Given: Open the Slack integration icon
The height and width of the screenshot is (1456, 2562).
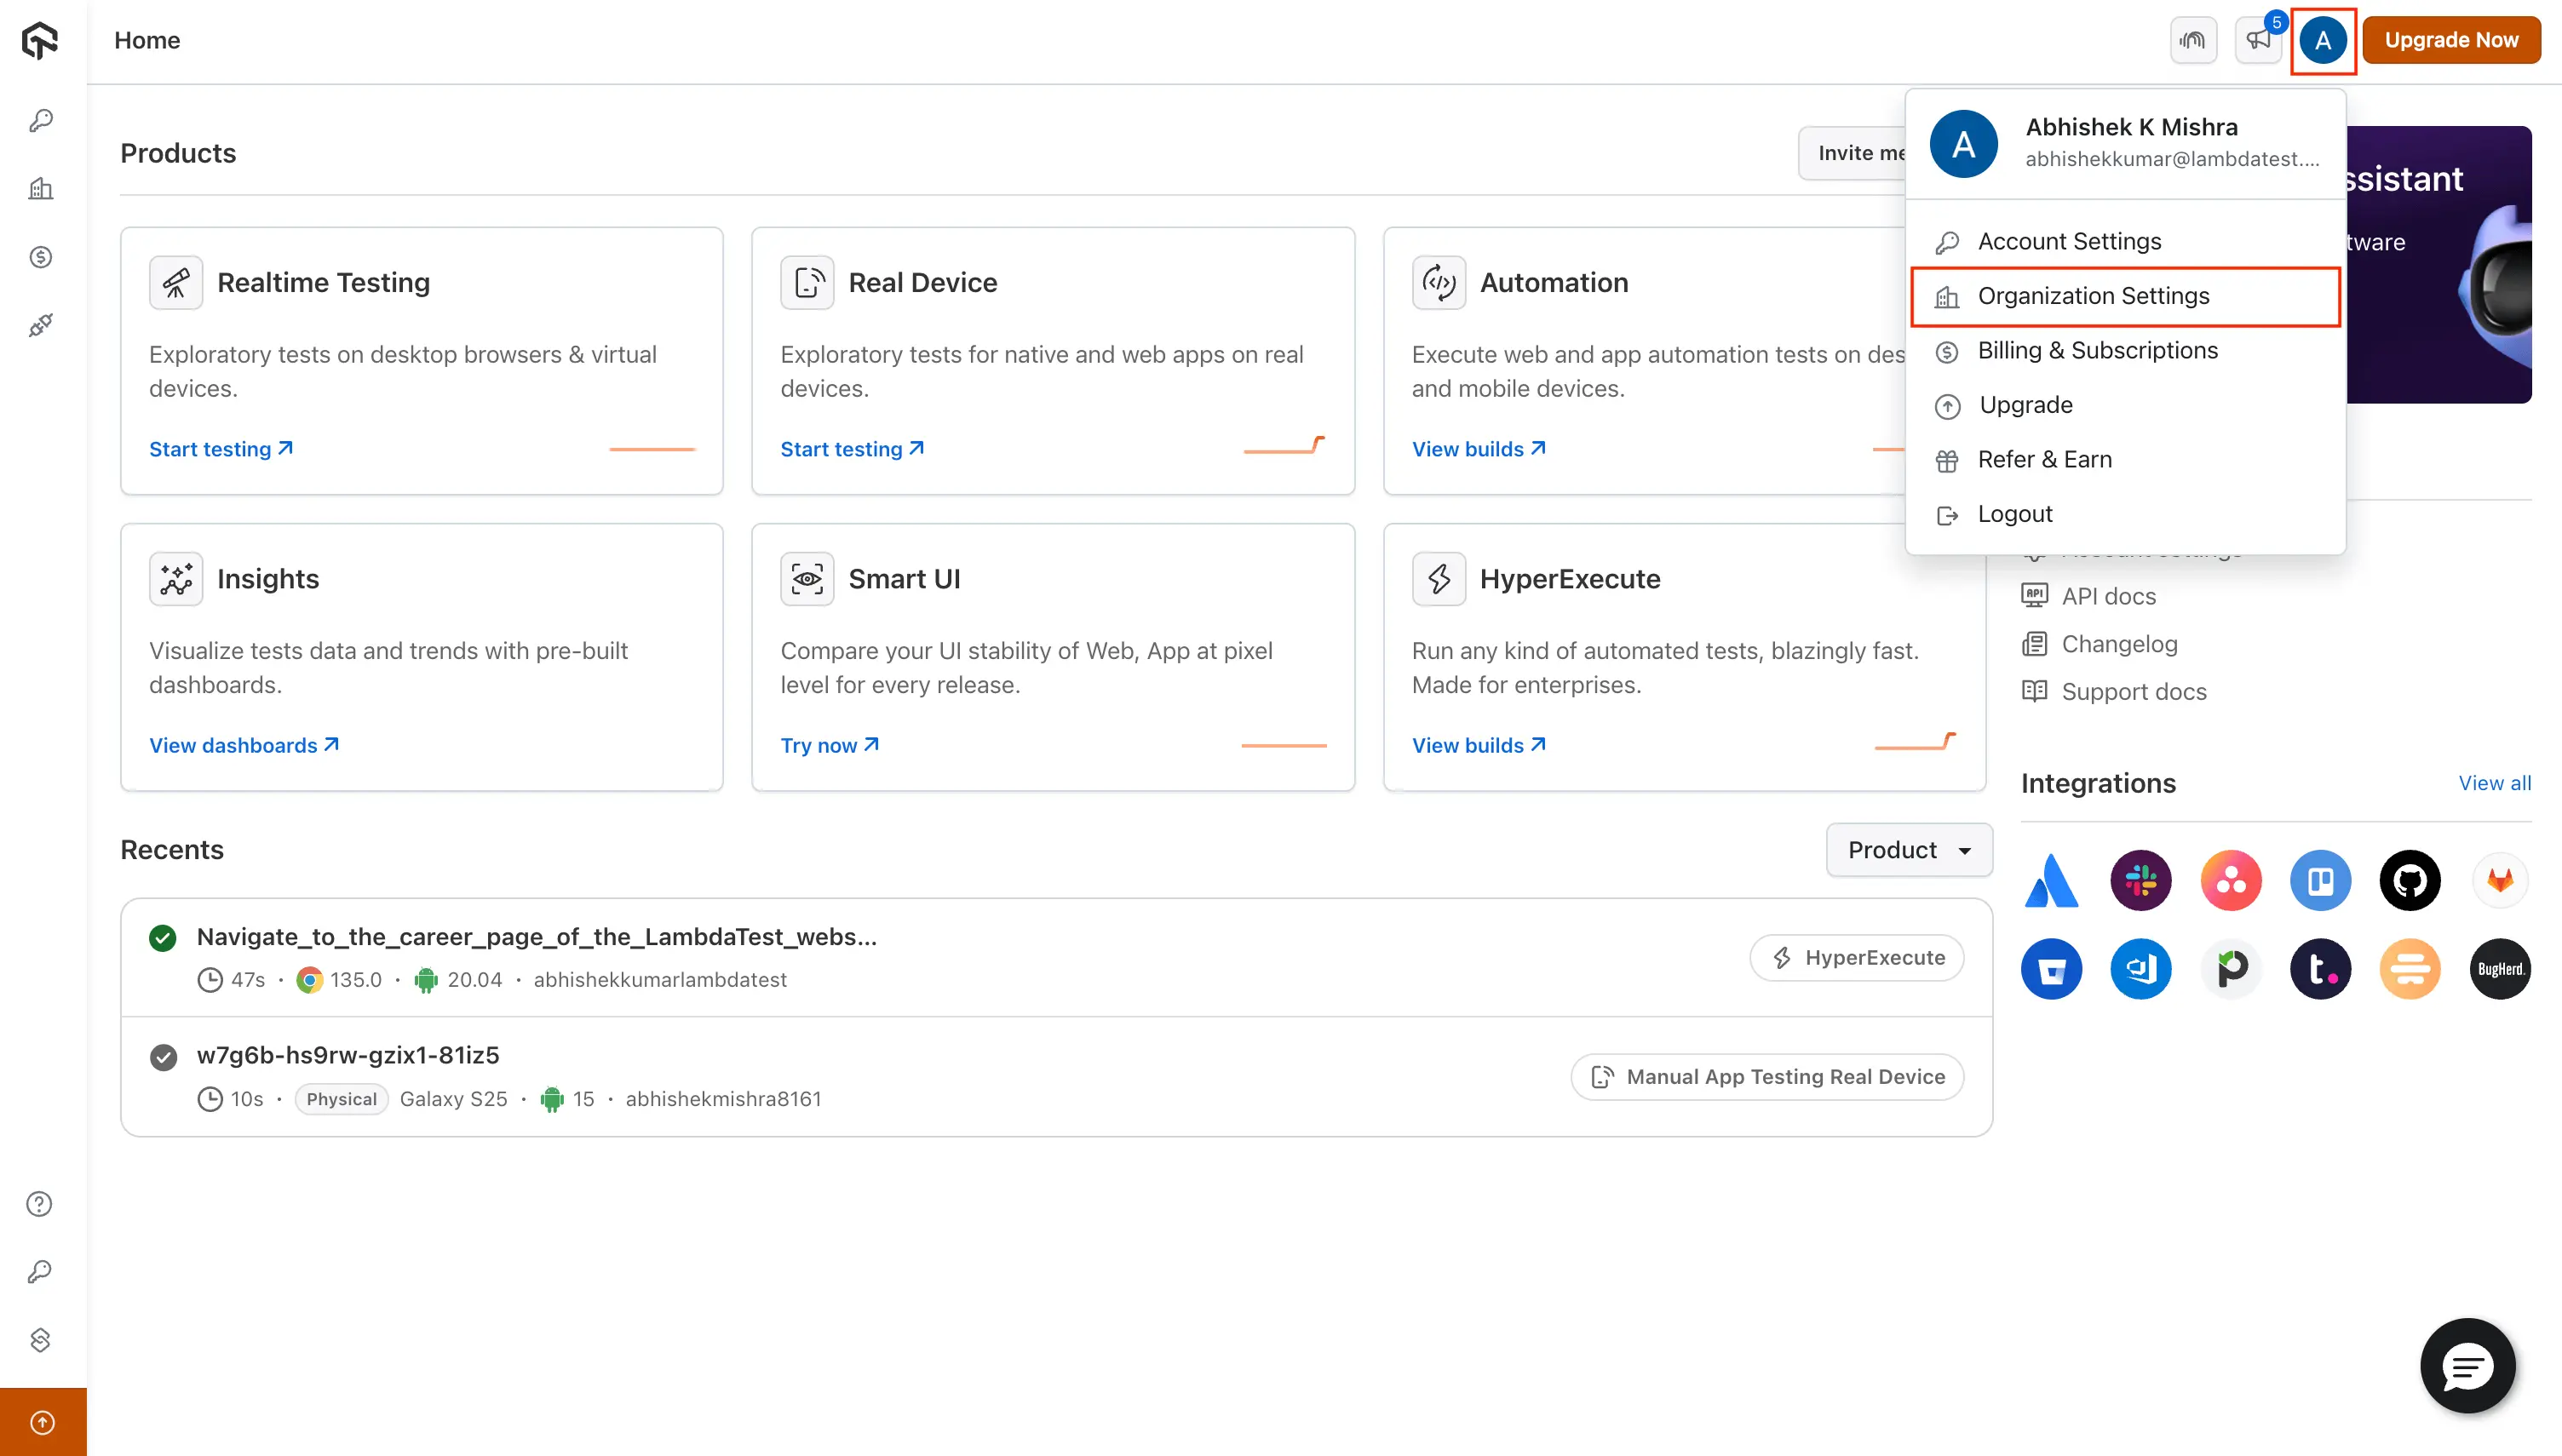Looking at the screenshot, I should (2140, 880).
